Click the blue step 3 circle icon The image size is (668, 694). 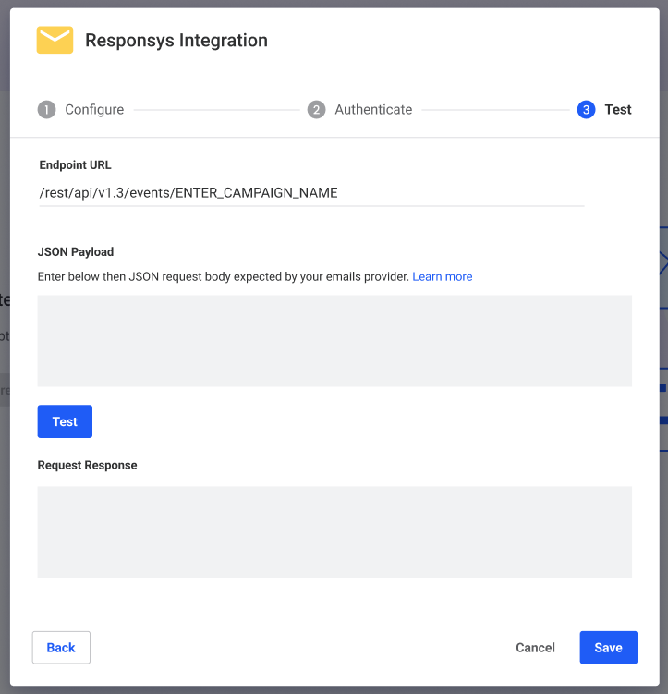(586, 110)
